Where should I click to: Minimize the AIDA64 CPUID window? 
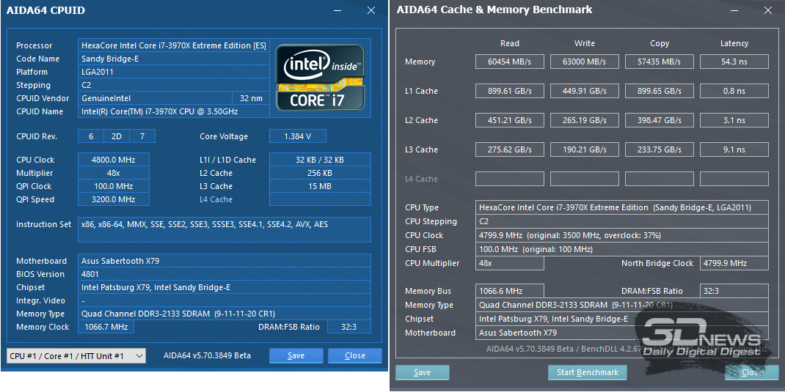[337, 10]
